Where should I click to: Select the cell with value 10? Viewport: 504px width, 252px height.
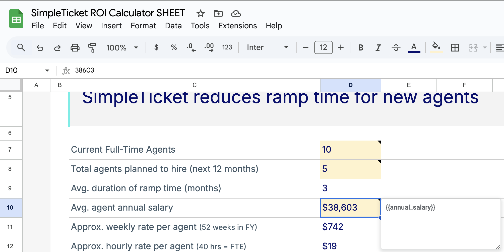click(350, 150)
